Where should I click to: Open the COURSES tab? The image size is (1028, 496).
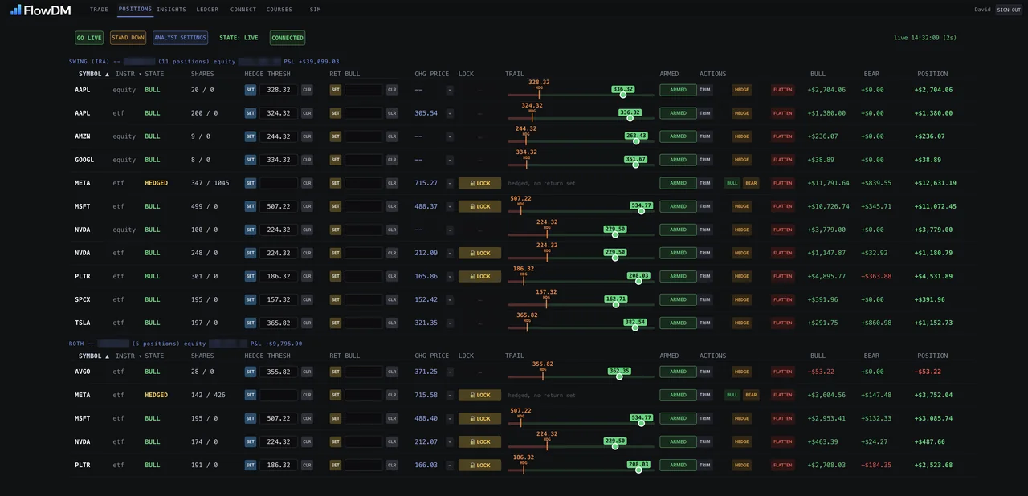click(279, 10)
